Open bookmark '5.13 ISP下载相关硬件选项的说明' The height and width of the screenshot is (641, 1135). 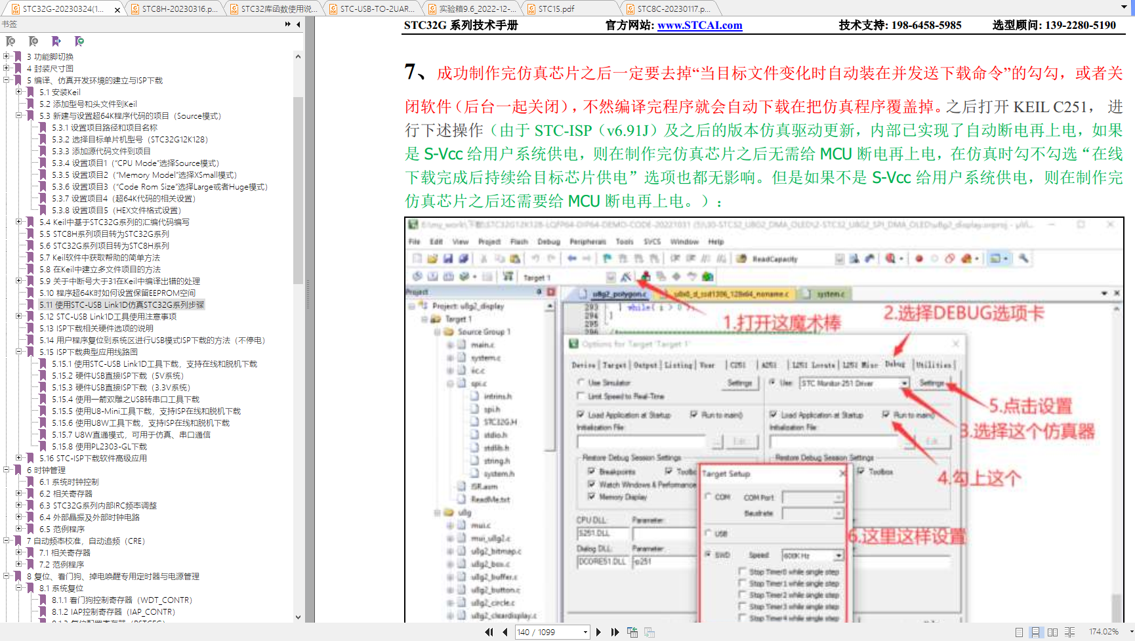point(96,328)
